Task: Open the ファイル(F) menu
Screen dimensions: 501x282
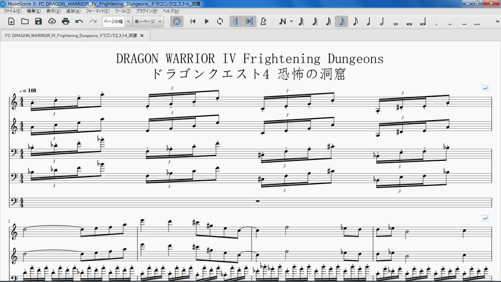Action: [x=13, y=11]
